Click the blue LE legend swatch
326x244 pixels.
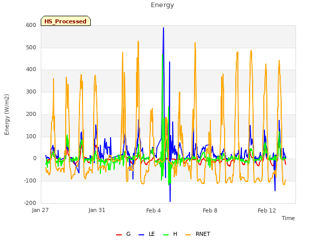[x=141, y=235]
